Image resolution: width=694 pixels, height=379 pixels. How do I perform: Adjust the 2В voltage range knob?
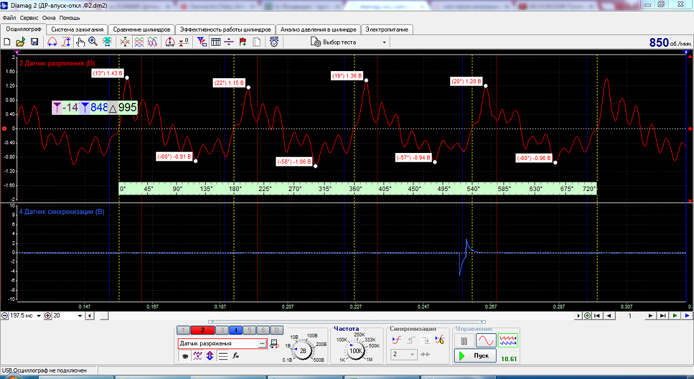point(303,350)
